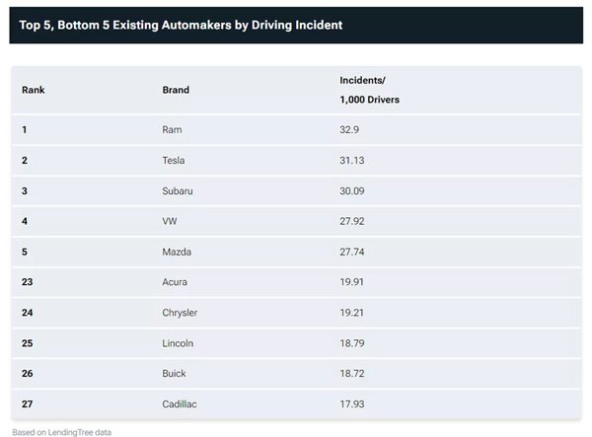
Task: Select the Tesla brand cell
Action: 174,161
